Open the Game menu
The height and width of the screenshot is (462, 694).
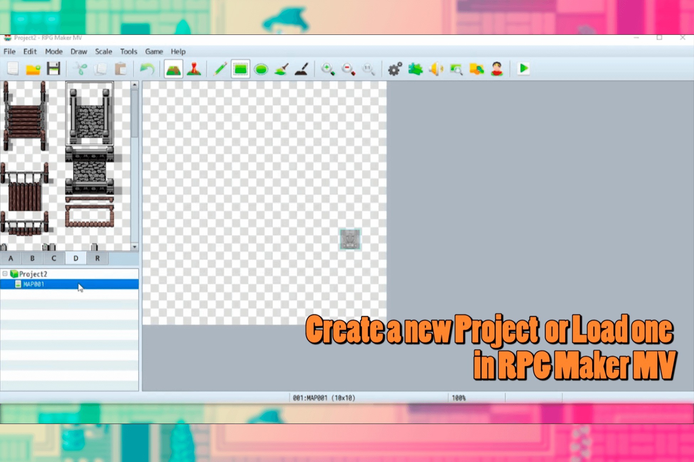pos(154,52)
